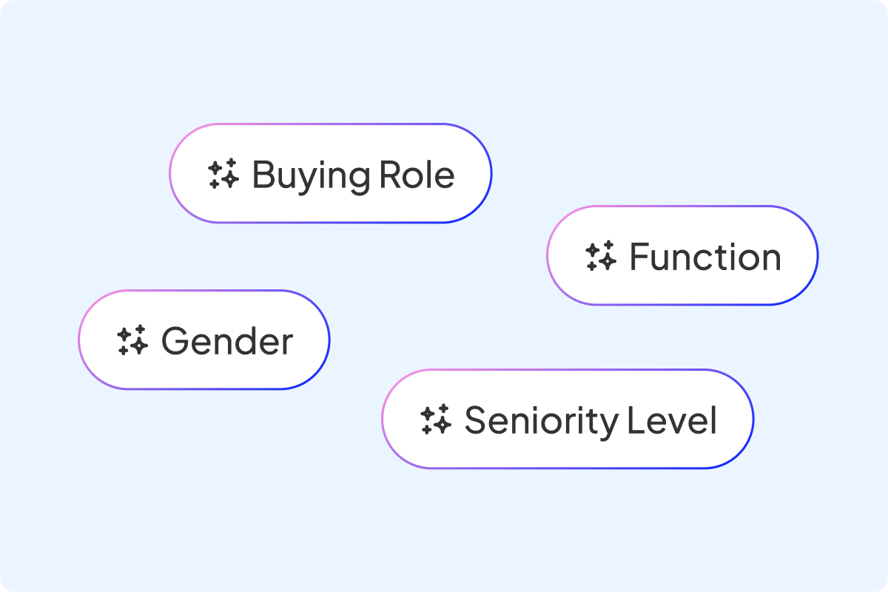This screenshot has width=888, height=592.
Task: Click the "Function" text label
Action: (705, 257)
